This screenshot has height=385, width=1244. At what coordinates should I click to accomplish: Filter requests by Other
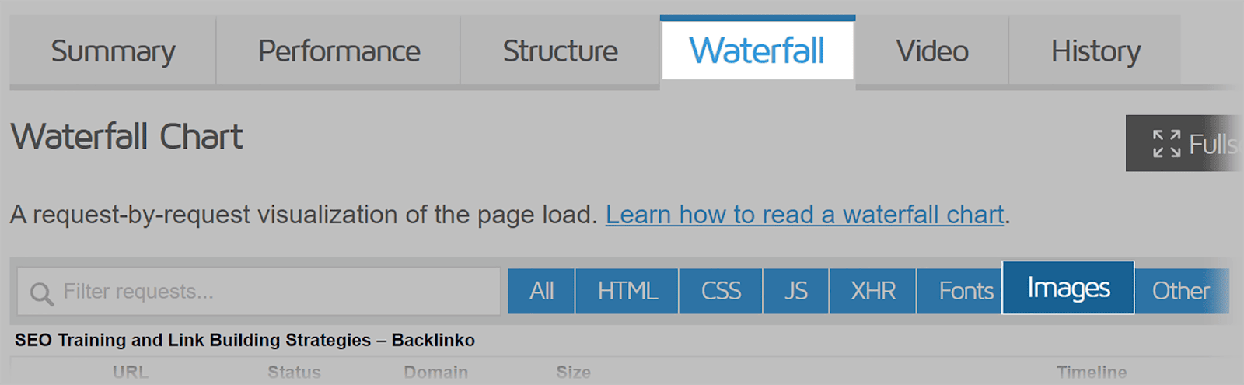1180,292
